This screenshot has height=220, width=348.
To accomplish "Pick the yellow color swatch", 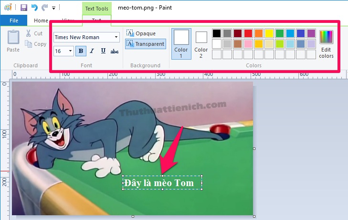I will click(269, 33).
